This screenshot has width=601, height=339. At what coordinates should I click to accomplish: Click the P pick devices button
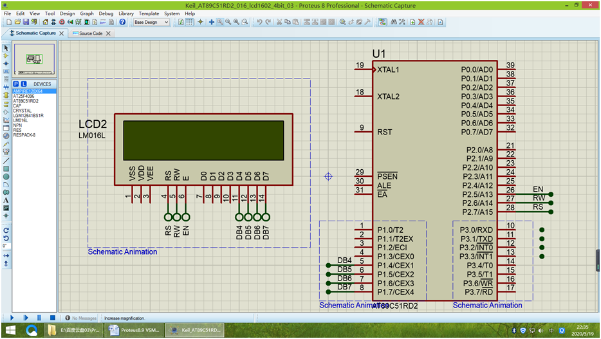tap(15, 84)
